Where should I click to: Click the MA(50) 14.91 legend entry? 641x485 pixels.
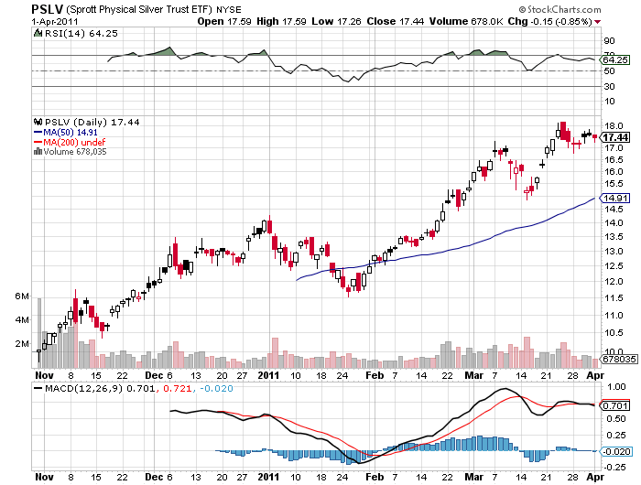pyautogui.click(x=71, y=133)
